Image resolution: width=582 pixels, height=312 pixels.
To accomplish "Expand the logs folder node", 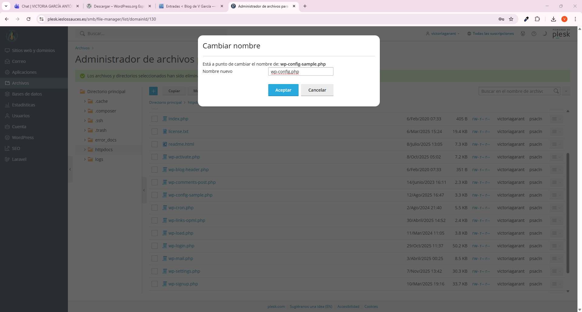I will pos(85,159).
